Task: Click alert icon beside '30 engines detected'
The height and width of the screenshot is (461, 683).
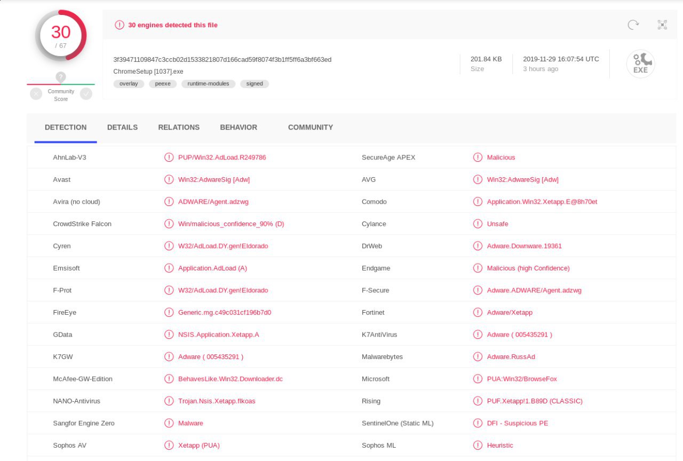Action: click(x=120, y=25)
